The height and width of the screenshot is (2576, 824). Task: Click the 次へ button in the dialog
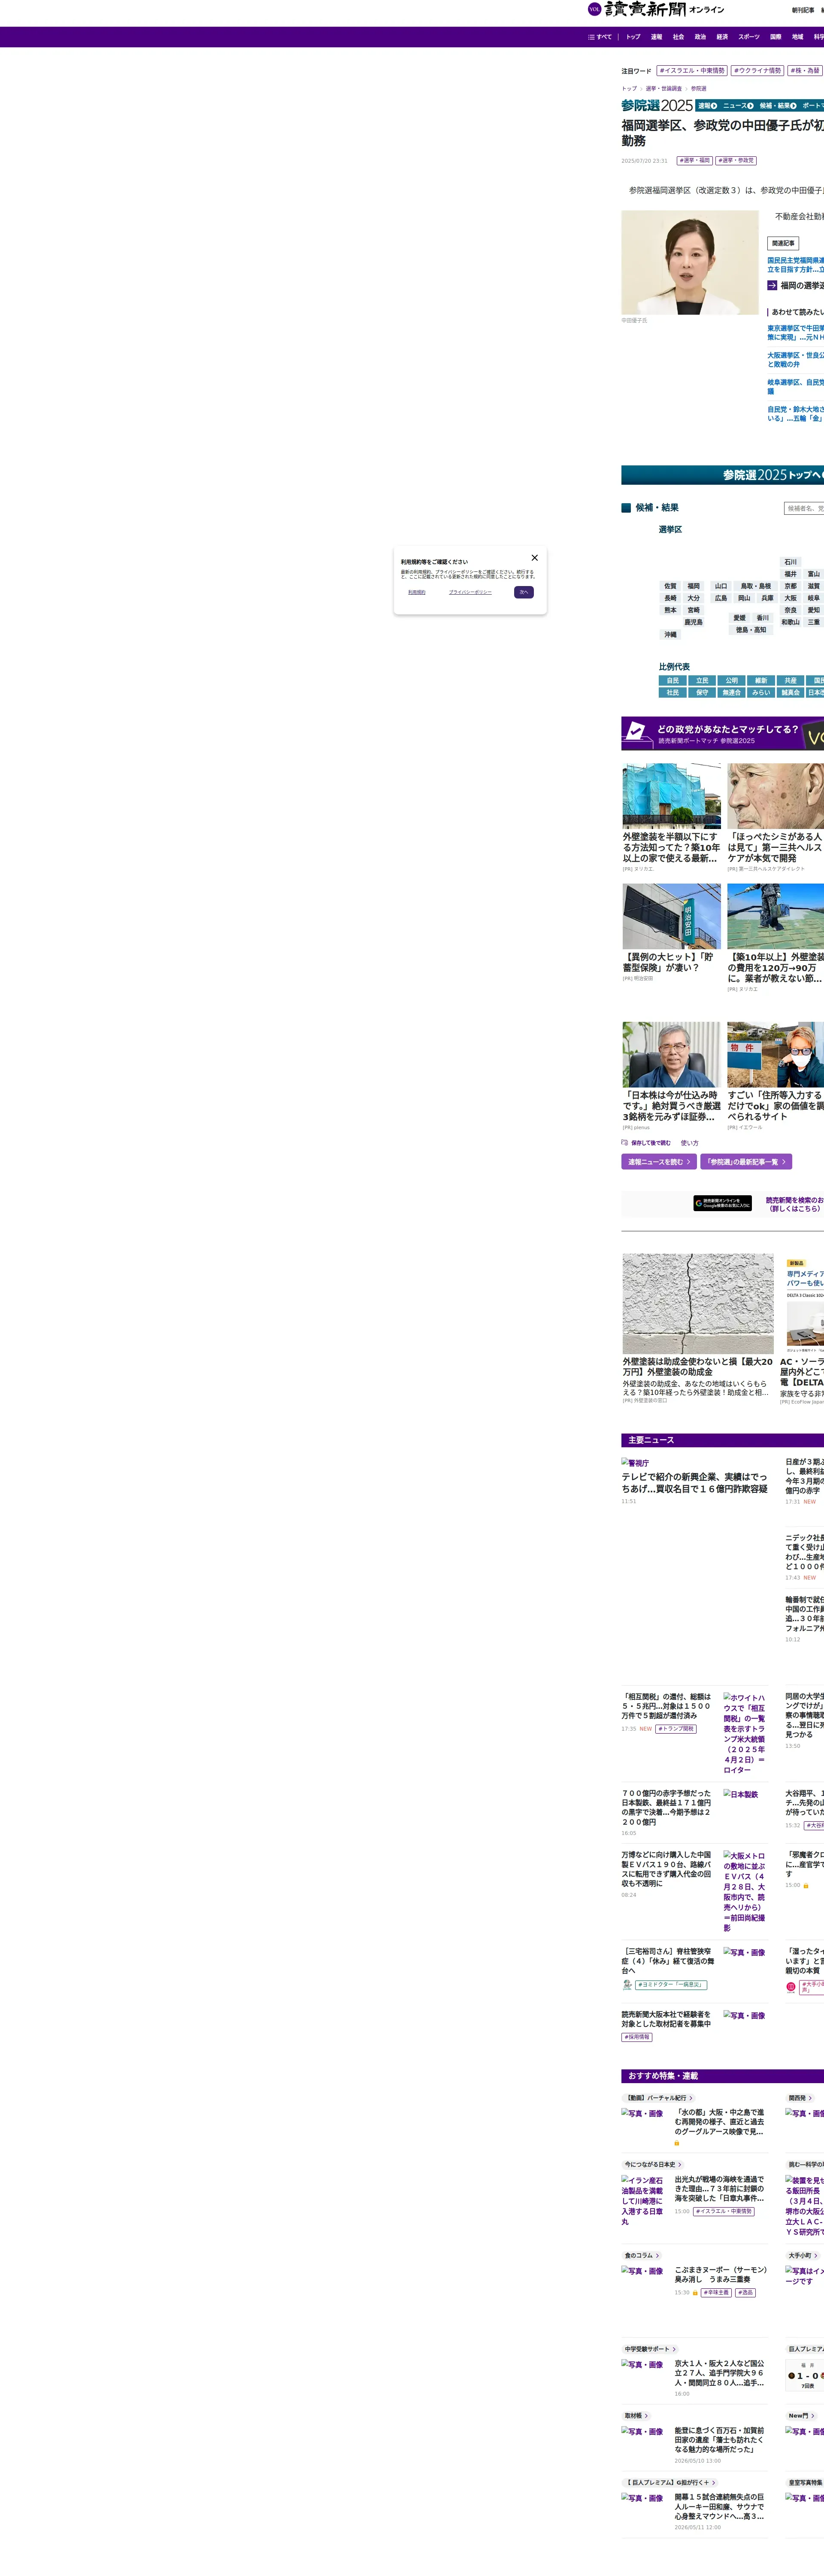pos(523,592)
